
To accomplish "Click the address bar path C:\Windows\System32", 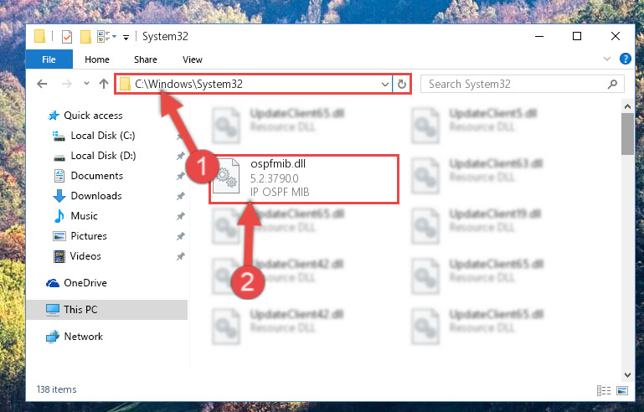I will tap(188, 85).
